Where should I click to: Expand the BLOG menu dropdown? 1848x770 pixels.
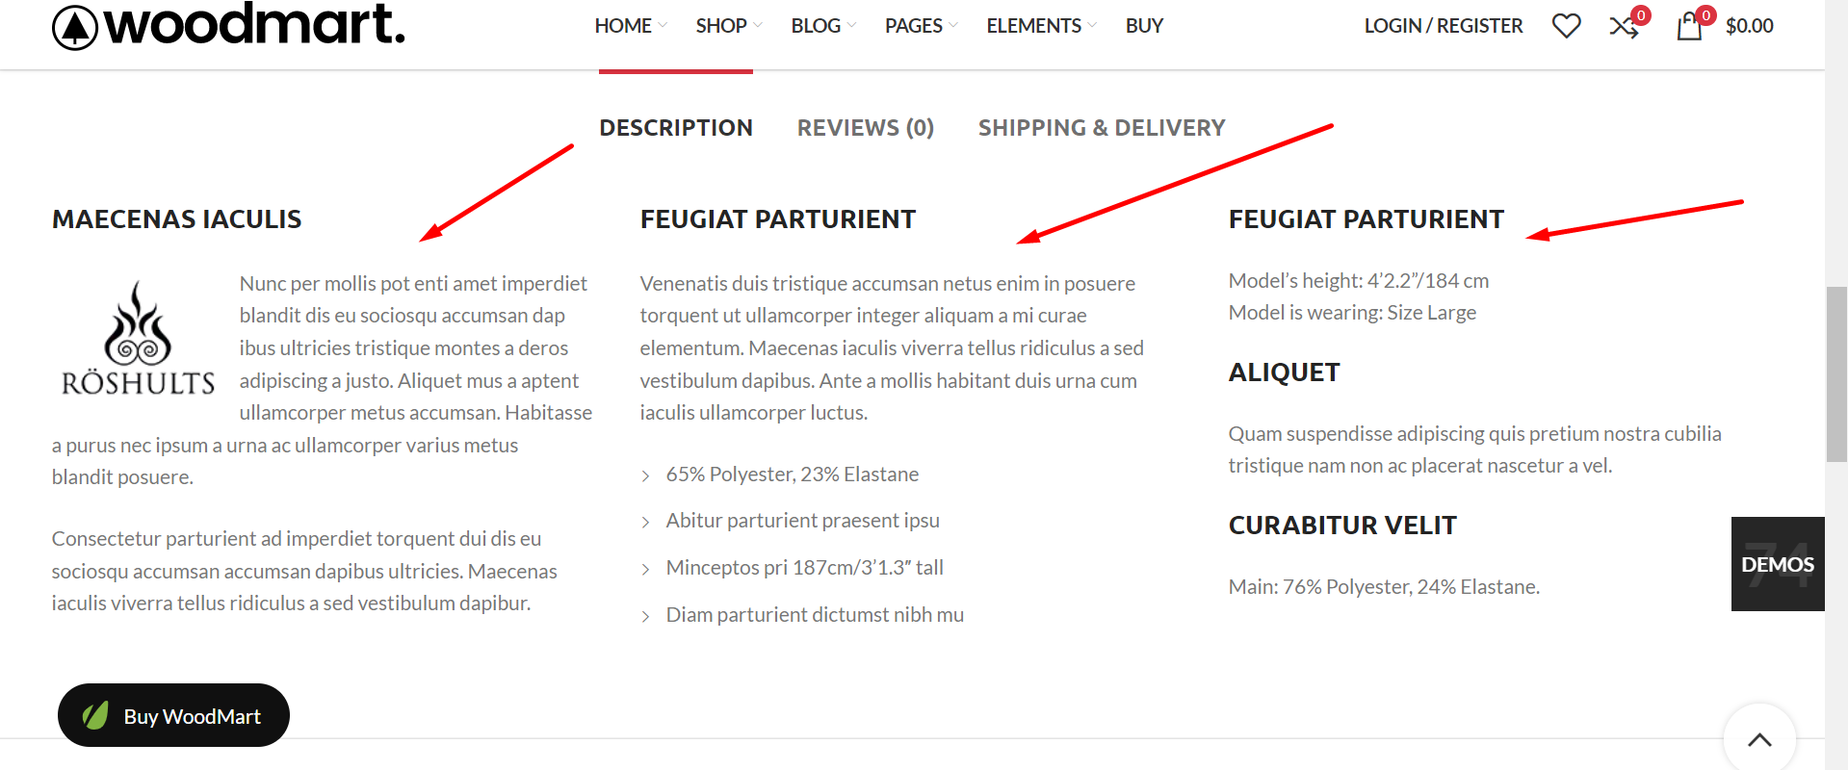[x=823, y=26]
